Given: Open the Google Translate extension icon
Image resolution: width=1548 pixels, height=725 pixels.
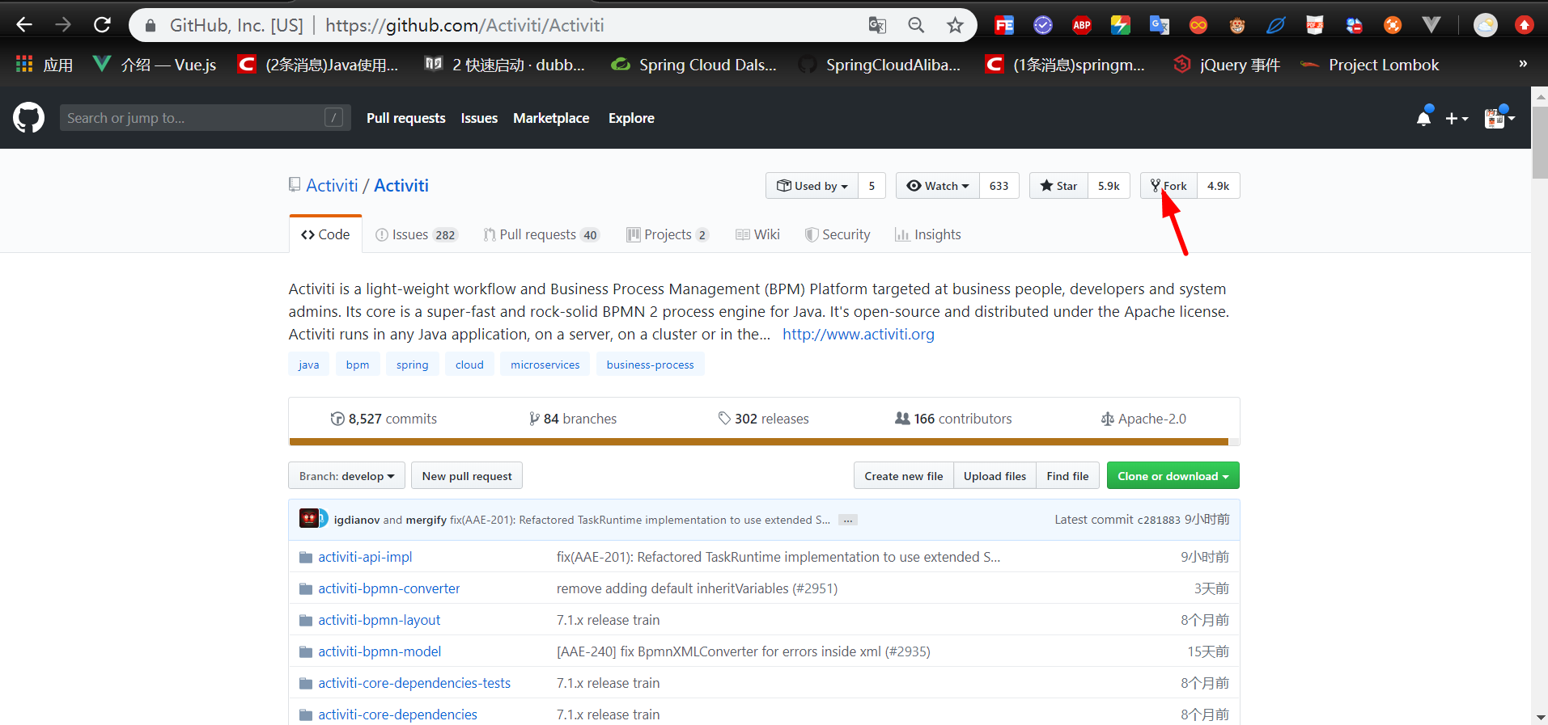Looking at the screenshot, I should 1160,25.
